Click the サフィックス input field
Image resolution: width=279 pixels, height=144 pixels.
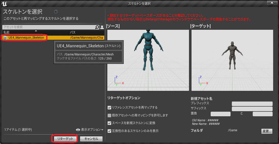[x=252, y=109]
